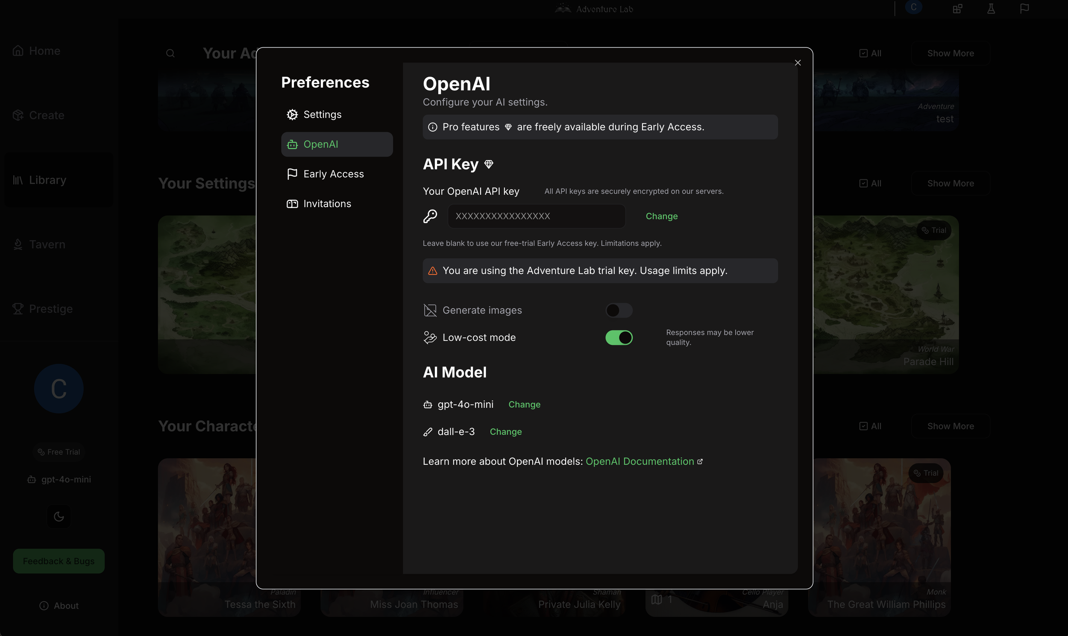Click the Generate images crossed-picture icon
This screenshot has height=636, width=1068.
430,310
